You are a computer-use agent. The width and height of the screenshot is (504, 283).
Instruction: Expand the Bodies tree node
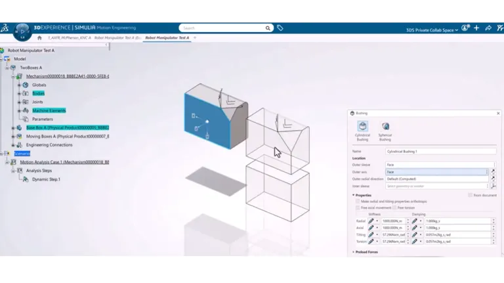[x=19, y=94]
